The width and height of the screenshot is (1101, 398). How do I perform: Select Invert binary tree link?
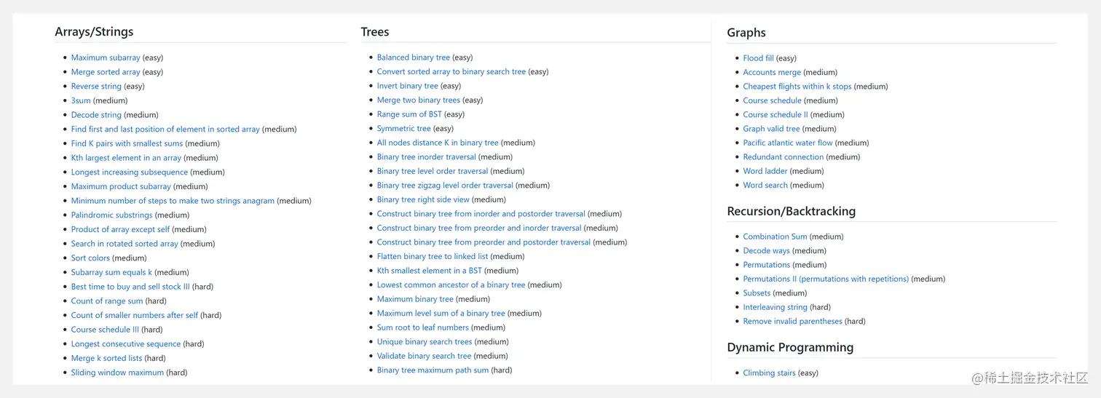coord(408,86)
